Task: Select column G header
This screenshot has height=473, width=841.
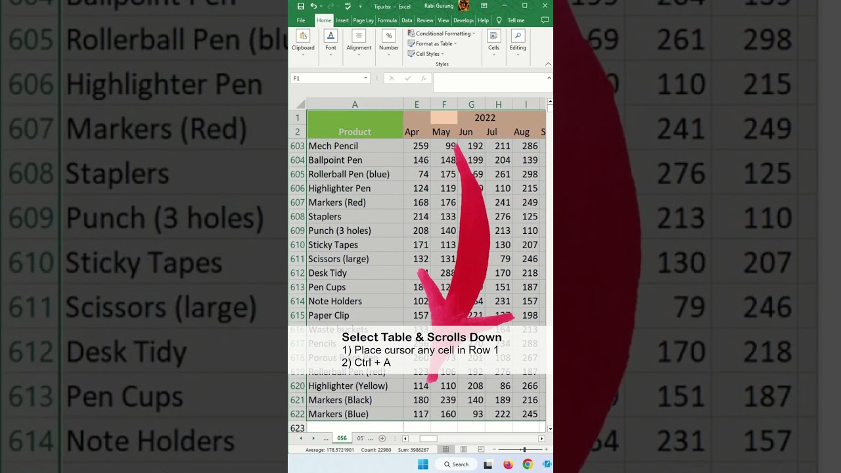Action: [x=471, y=104]
